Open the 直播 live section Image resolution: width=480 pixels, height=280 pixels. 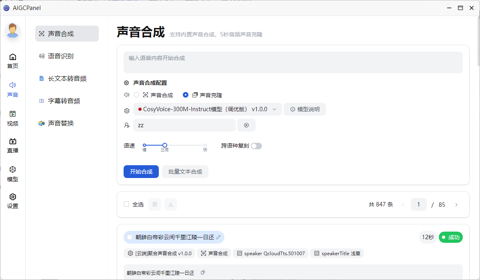click(13, 146)
